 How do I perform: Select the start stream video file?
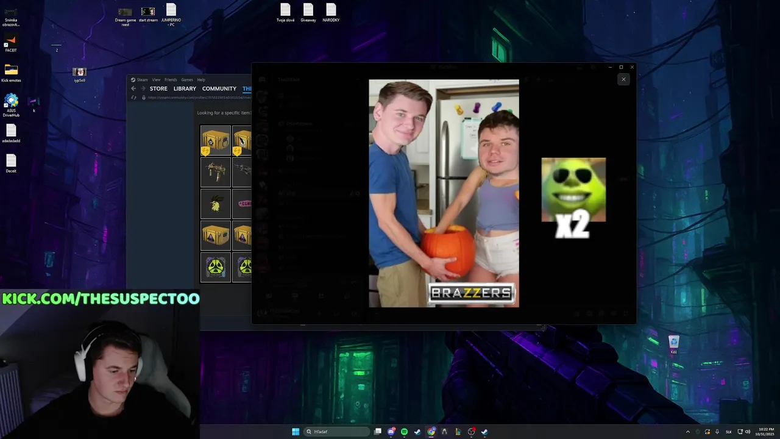pos(148,15)
